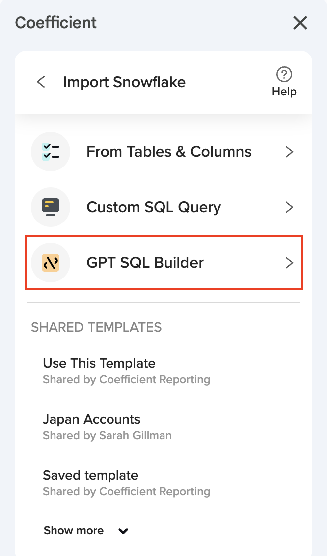327x556 pixels.
Task: Click the arrow next to GPT SQL Builder
Action: coord(290,263)
